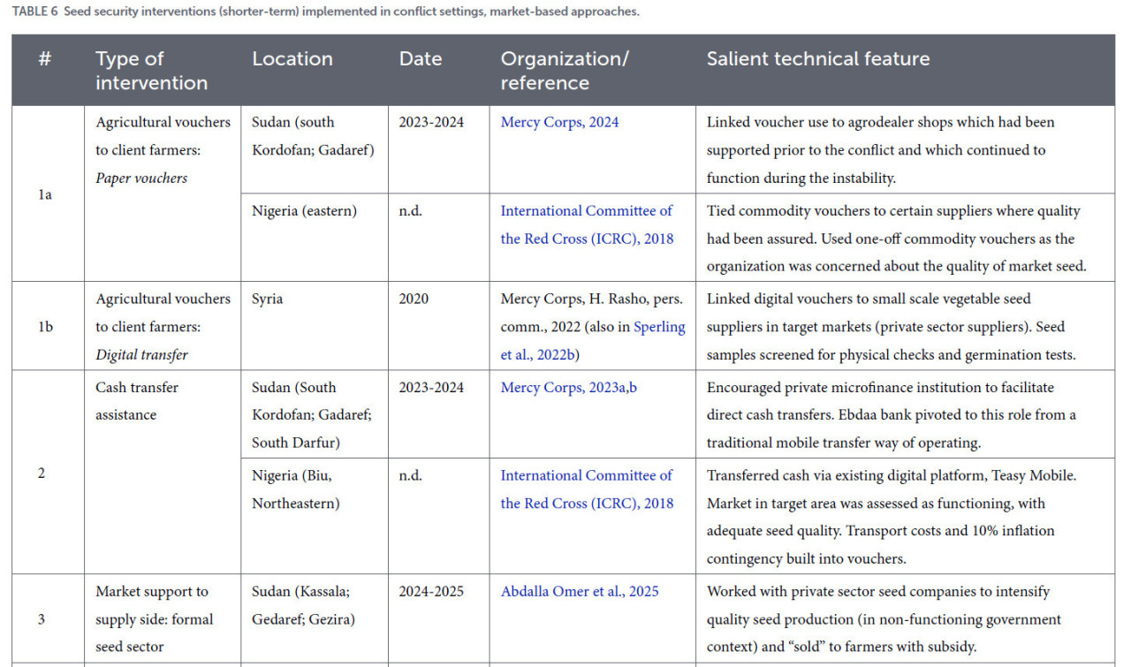Select the 'Organization/ reference' column header

pos(565,71)
